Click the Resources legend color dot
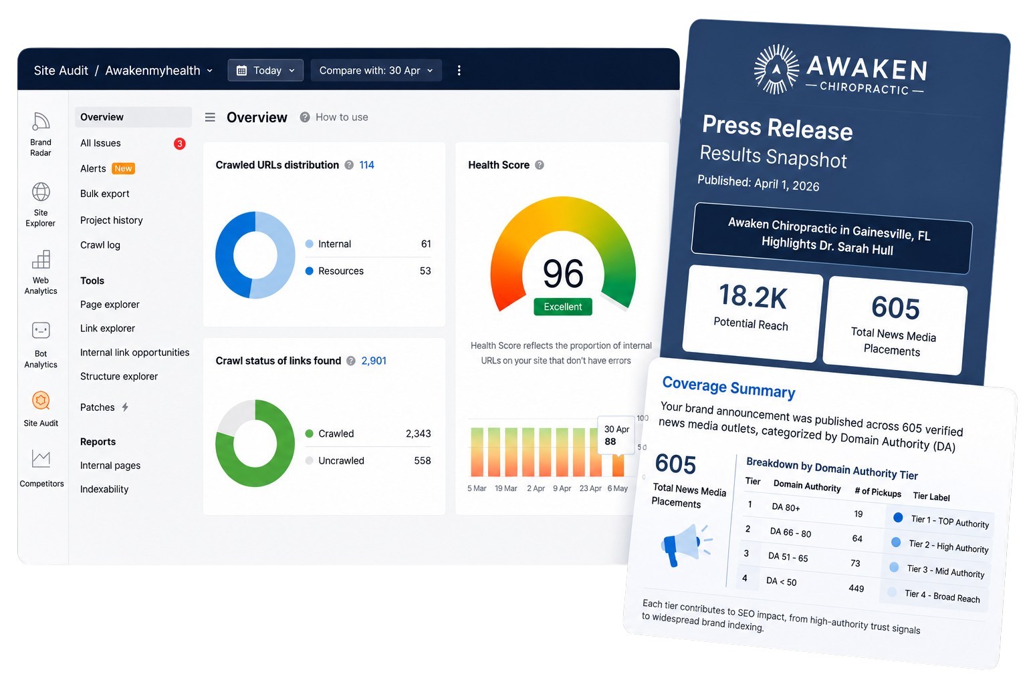The image size is (1027, 684). [x=310, y=271]
